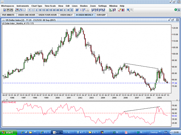The image size is (181, 135).
Task: Open the Chart Type menu
Action: point(37,6)
